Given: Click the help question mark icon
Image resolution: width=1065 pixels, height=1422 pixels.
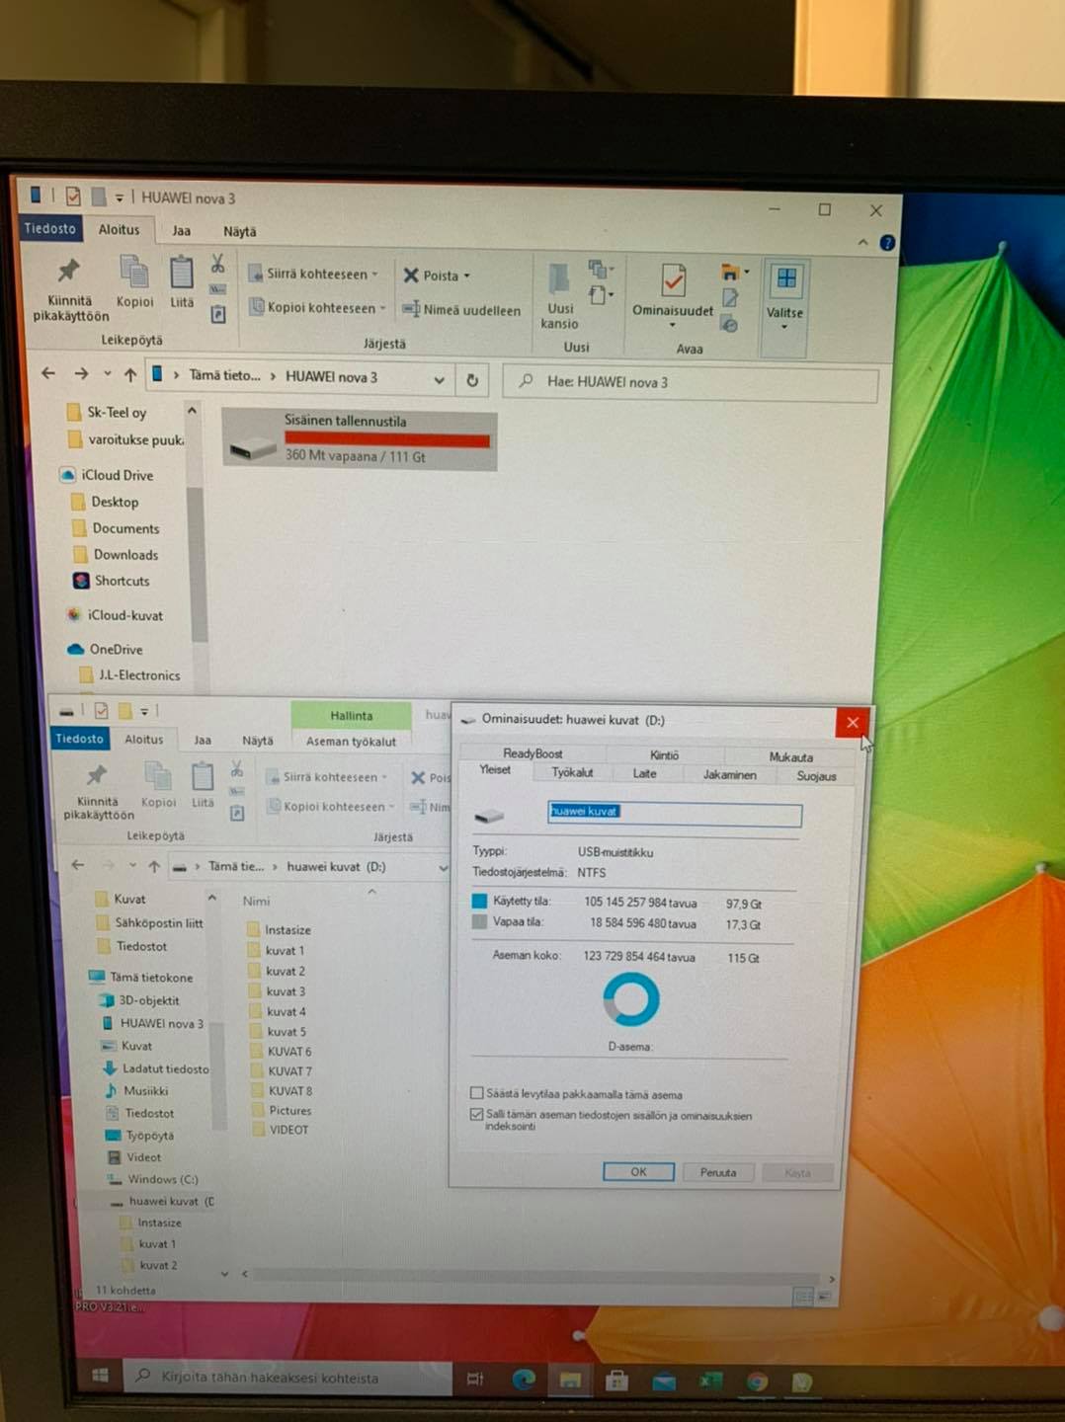Looking at the screenshot, I should tap(887, 242).
